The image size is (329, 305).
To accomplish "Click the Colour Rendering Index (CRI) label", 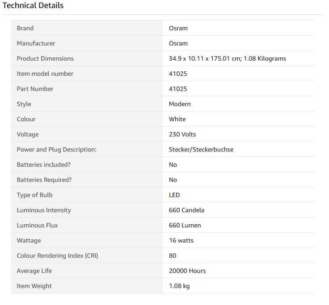I will (57, 256).
